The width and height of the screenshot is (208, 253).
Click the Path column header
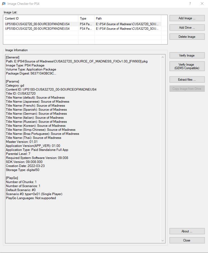(x=128, y=18)
